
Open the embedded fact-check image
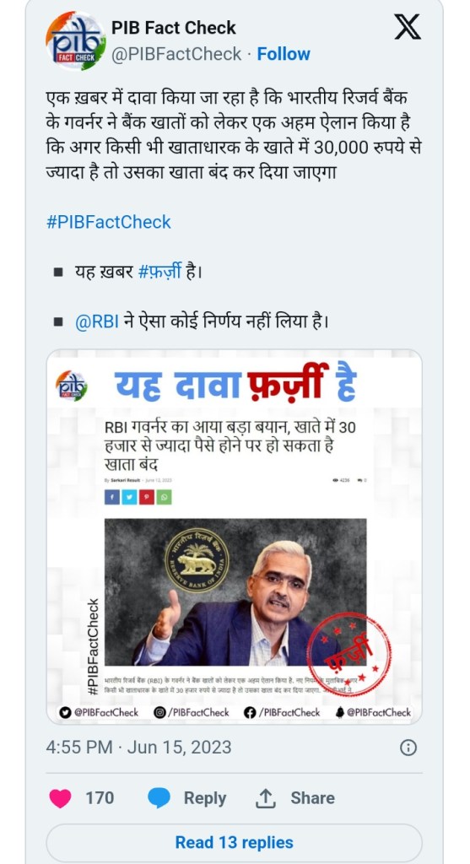(235, 536)
